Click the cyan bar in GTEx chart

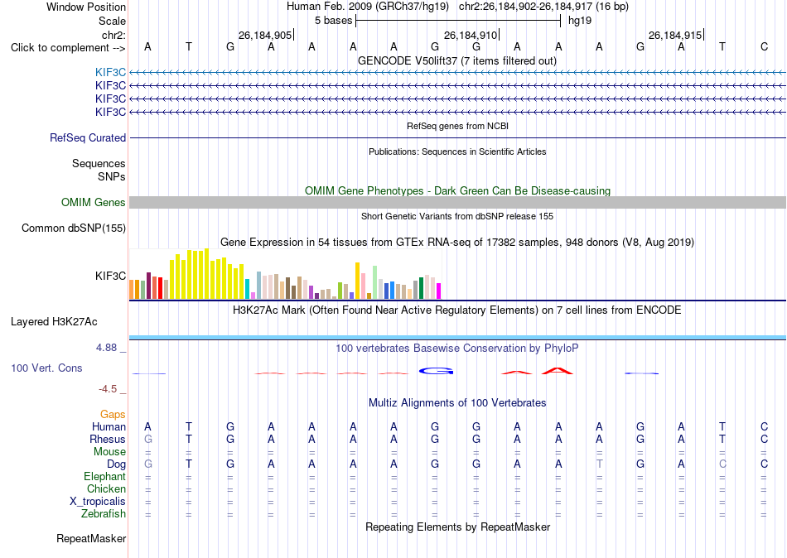pos(247,289)
